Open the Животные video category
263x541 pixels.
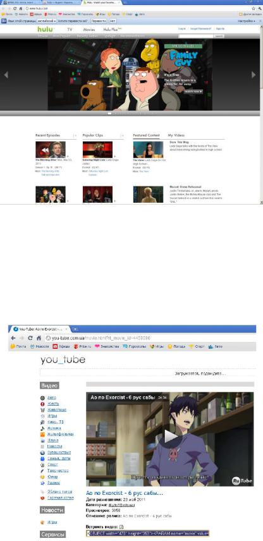tap(57, 410)
